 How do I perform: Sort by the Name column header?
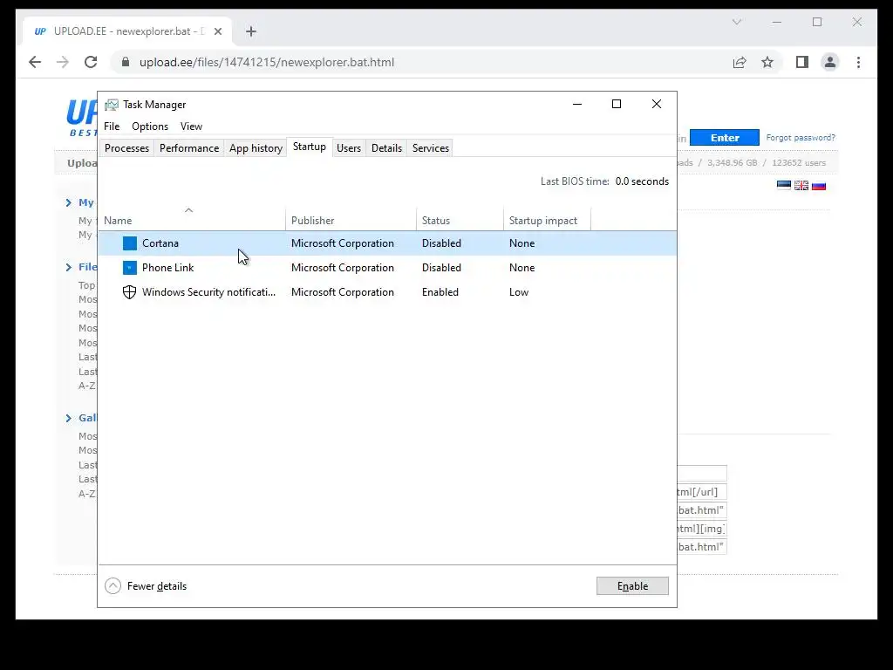192,221
